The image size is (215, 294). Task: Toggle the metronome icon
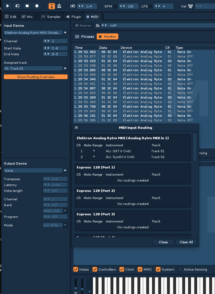pos(59,6)
